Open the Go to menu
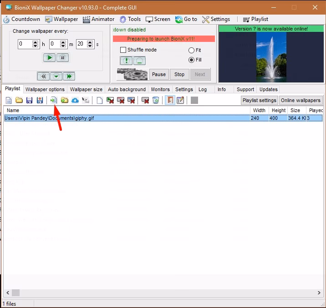The height and width of the screenshot is (308, 326). [x=186, y=19]
